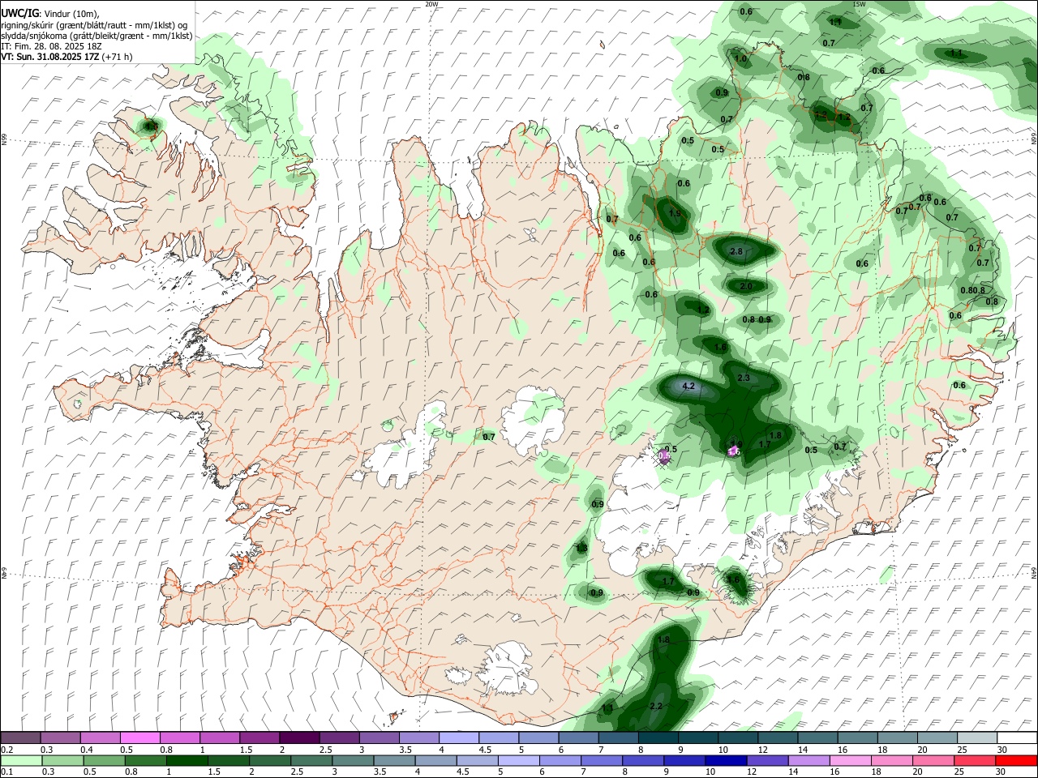Select the slydda/snjókoma legend description line
The width and height of the screenshot is (1038, 778).
[x=97, y=36]
